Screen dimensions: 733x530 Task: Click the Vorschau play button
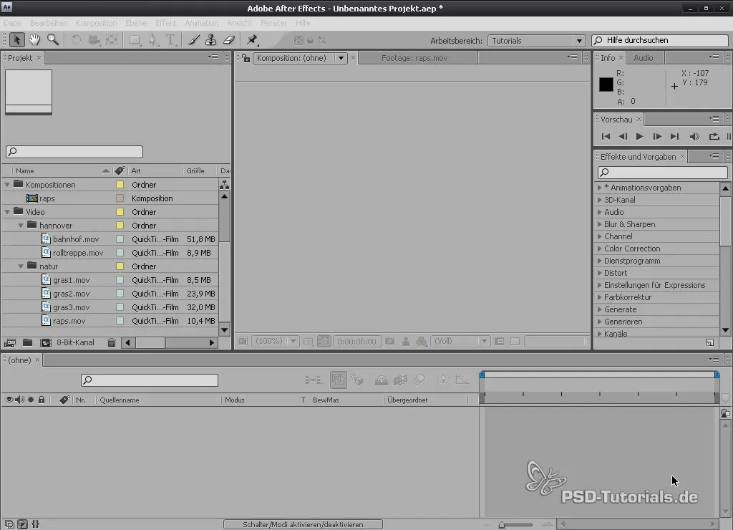click(639, 137)
